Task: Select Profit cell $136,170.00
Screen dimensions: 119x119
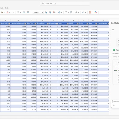Action: (x=84, y=42)
